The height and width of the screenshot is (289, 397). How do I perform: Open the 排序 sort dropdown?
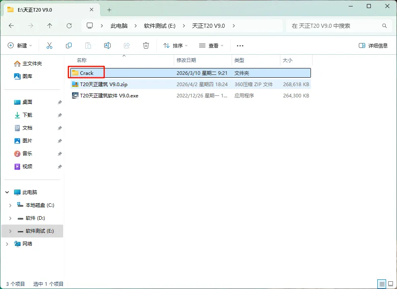tap(175, 45)
